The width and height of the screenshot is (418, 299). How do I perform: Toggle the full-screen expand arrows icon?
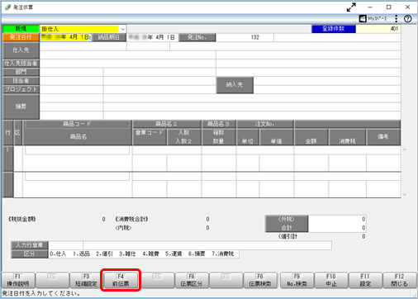tap(351, 7)
